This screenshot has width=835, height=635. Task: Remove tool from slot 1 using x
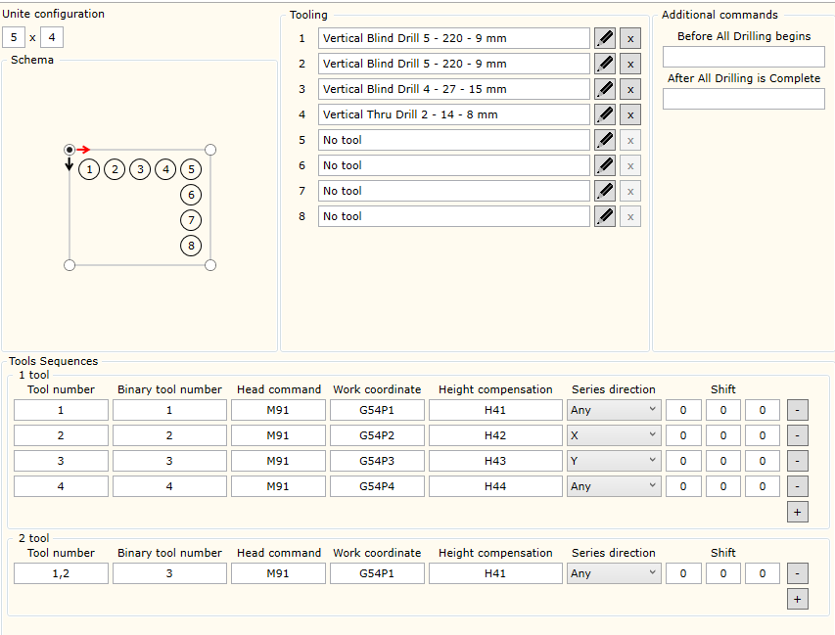click(630, 38)
